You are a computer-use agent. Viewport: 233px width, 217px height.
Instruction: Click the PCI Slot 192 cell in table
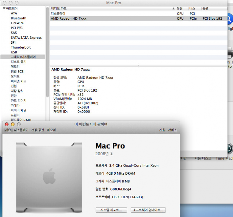pos(212,18)
